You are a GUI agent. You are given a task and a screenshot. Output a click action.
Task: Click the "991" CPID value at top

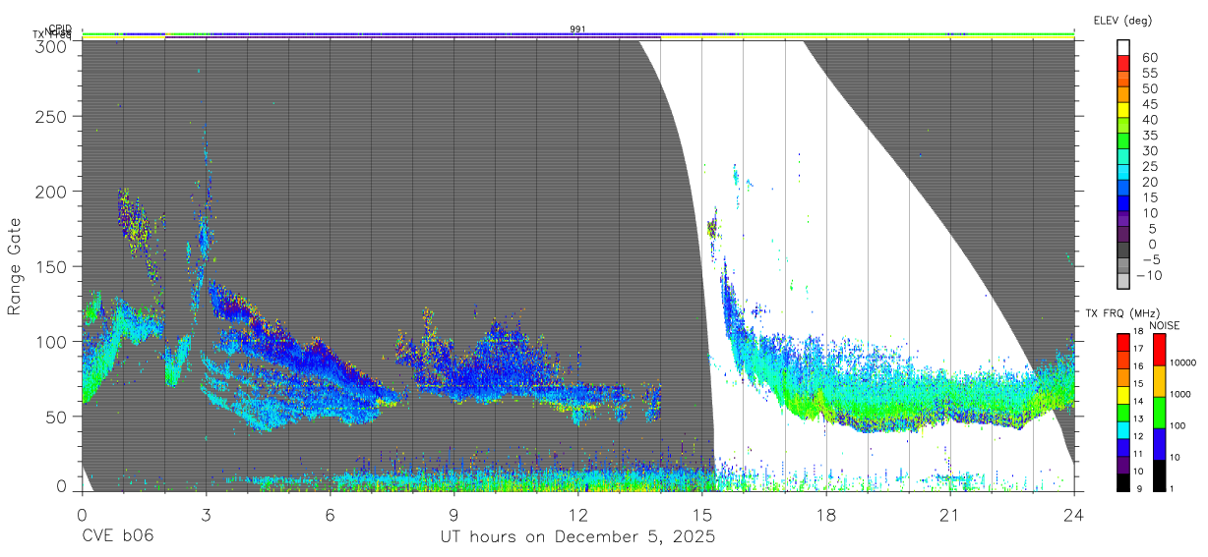577,29
